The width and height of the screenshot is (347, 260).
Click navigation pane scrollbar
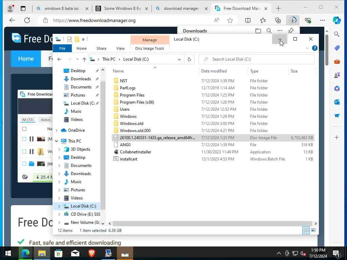tap(103, 146)
